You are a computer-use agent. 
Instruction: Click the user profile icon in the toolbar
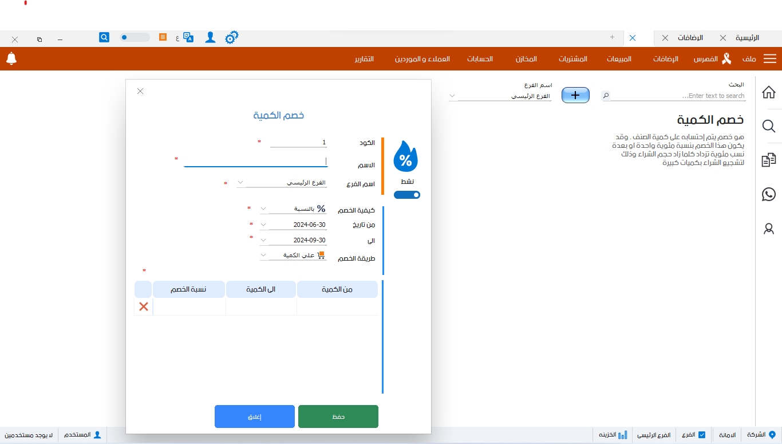pos(210,37)
